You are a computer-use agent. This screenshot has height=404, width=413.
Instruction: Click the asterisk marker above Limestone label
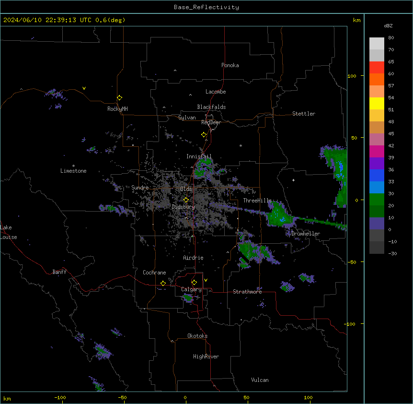point(73,166)
